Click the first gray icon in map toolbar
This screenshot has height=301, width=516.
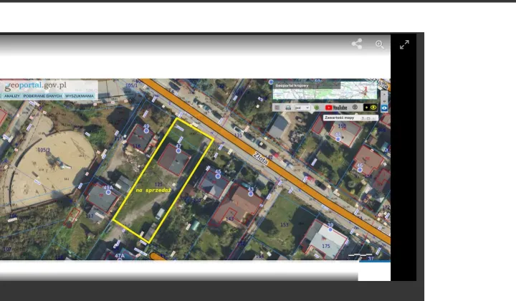coord(277,107)
